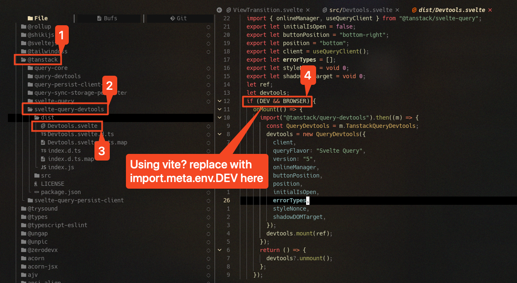Screen dimensions: 517x283
Task: Click the Svelte icon on src/Devtools.svelte tab
Action: coord(324,10)
